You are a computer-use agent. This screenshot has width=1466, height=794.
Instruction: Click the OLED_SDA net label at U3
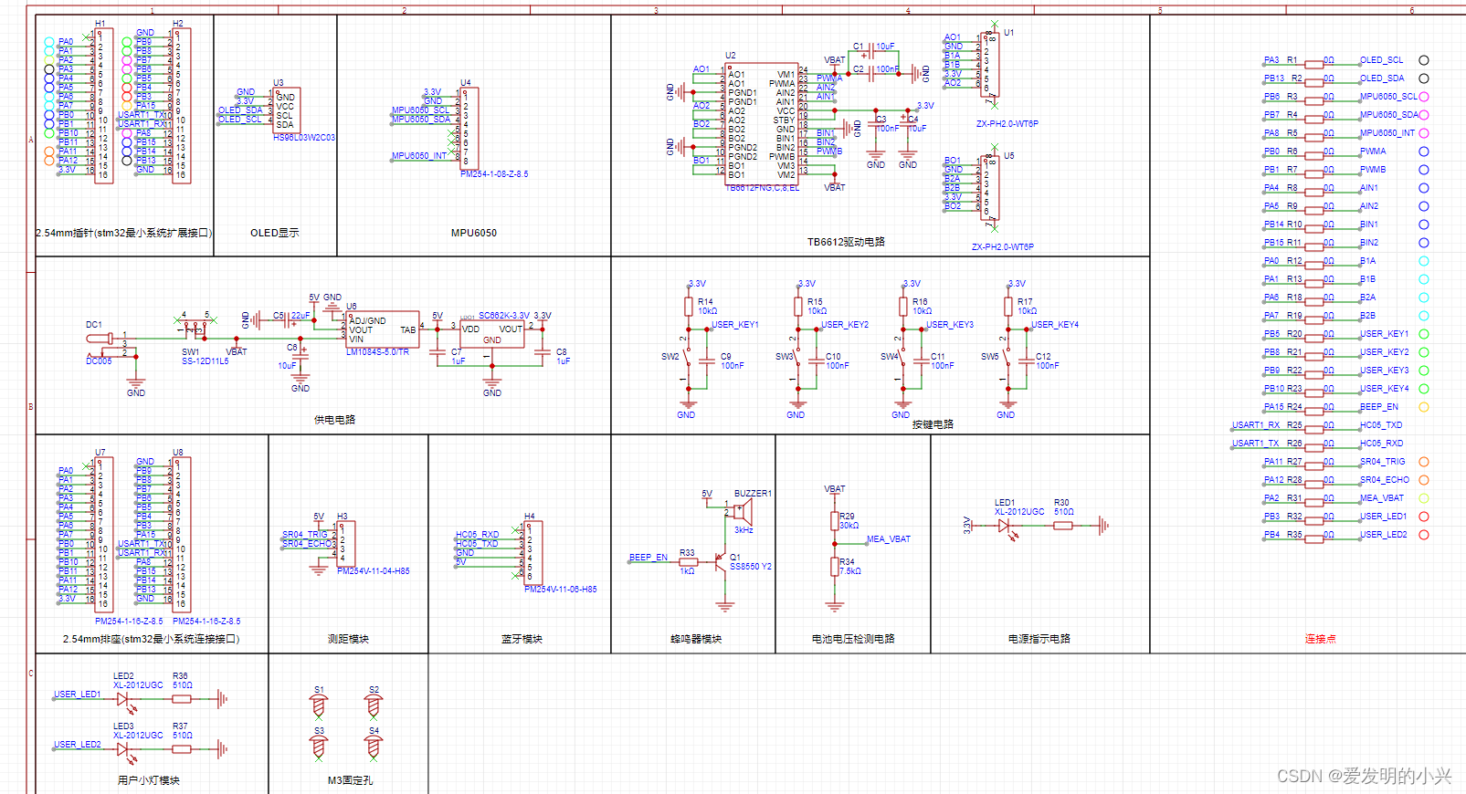point(240,110)
